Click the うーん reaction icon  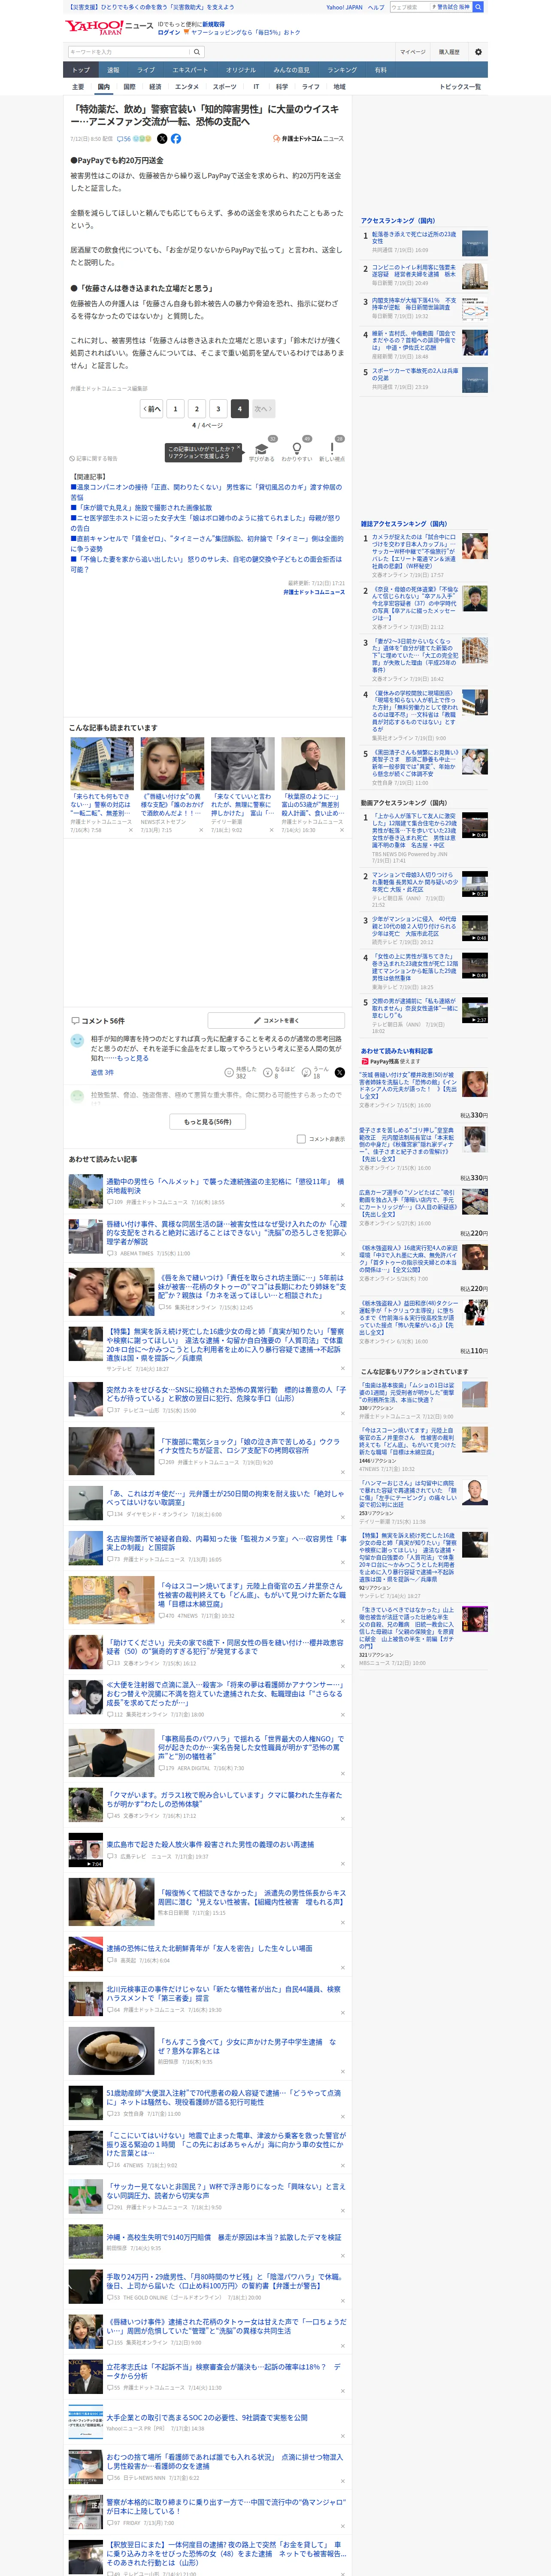(x=306, y=1072)
